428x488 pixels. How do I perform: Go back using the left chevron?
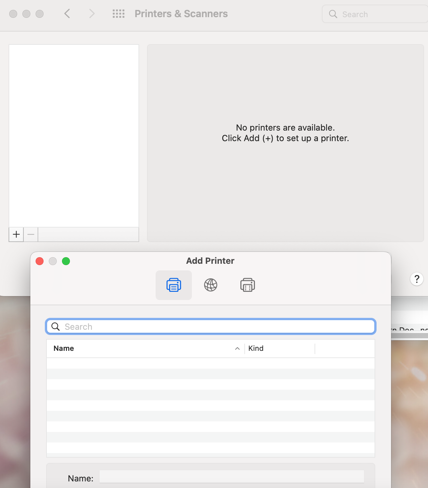(x=67, y=14)
